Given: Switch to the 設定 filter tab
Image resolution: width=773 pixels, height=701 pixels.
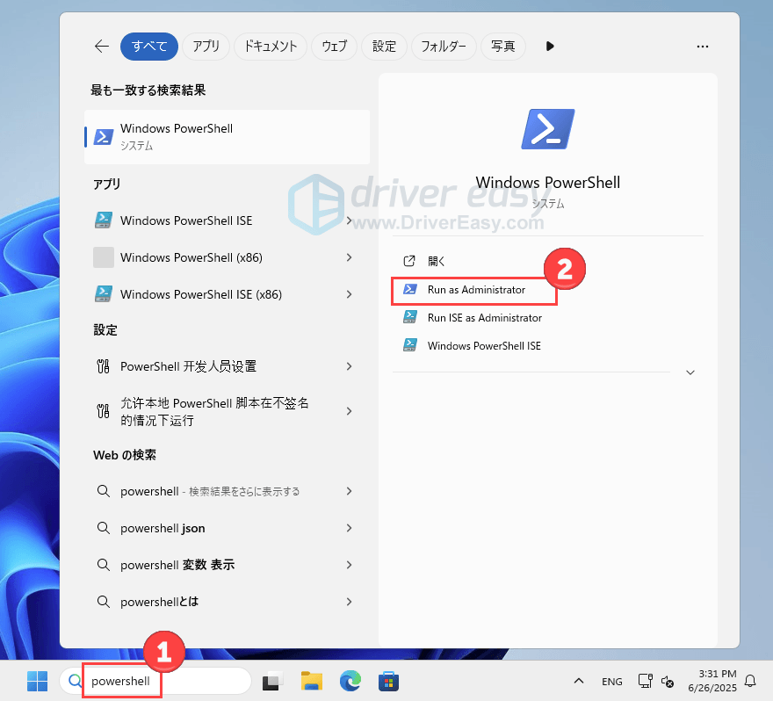Looking at the screenshot, I should pyautogui.click(x=384, y=47).
